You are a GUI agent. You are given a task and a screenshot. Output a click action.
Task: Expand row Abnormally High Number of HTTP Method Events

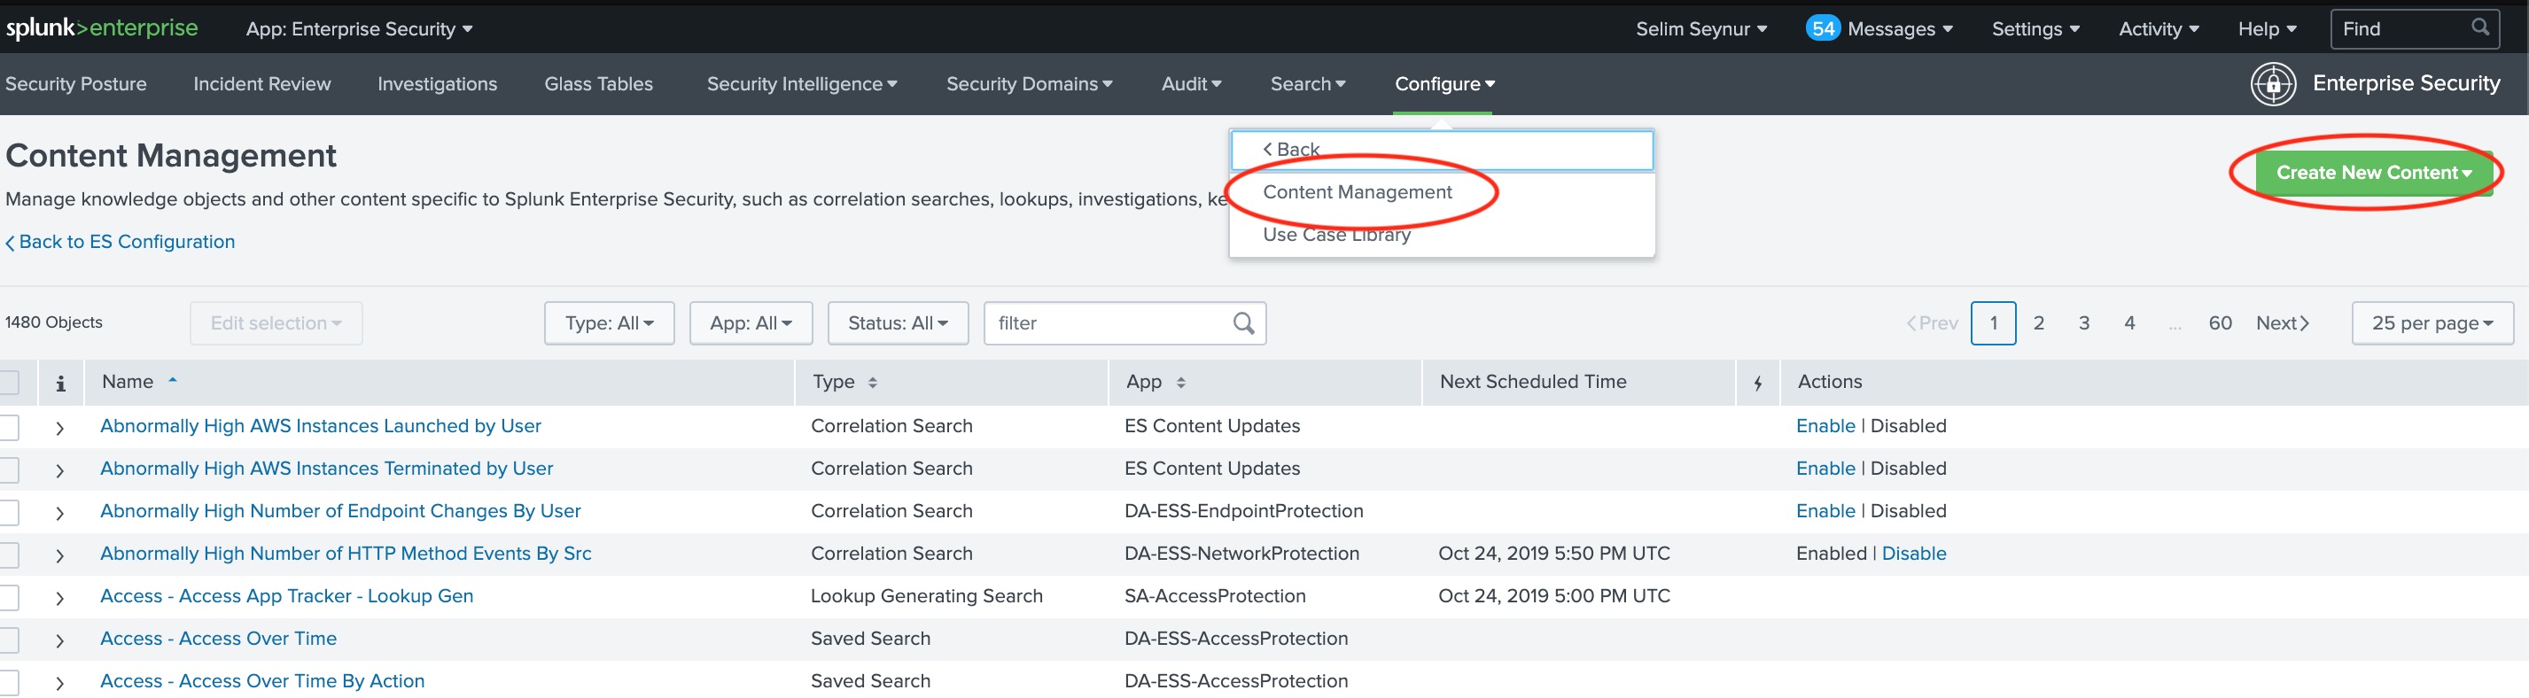60,555
